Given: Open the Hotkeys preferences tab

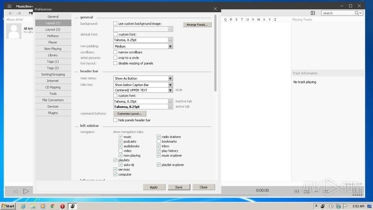Looking at the screenshot, I should (53, 36).
